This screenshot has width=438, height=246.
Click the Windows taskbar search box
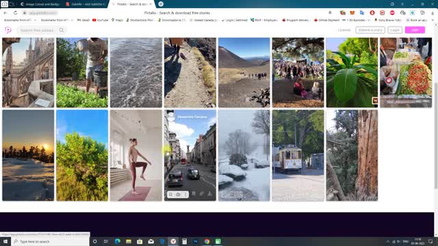[x=50, y=241]
